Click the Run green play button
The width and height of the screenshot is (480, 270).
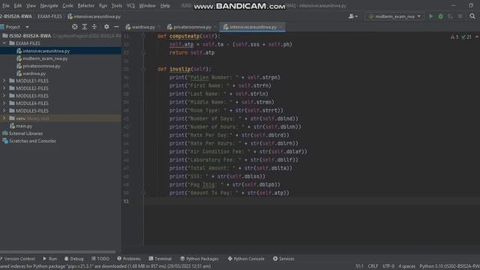coord(430,16)
